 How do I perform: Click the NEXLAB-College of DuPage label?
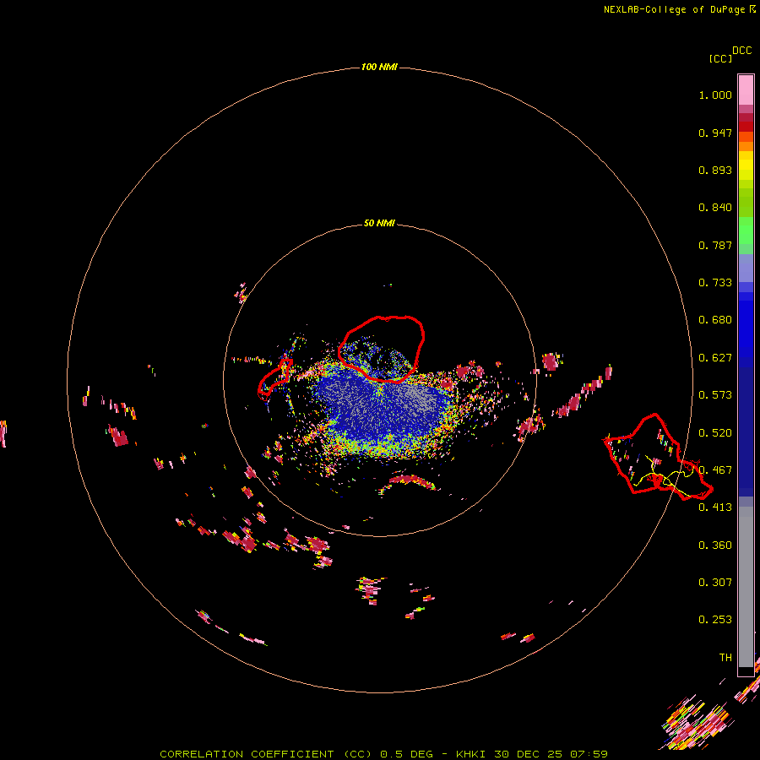click(x=674, y=9)
